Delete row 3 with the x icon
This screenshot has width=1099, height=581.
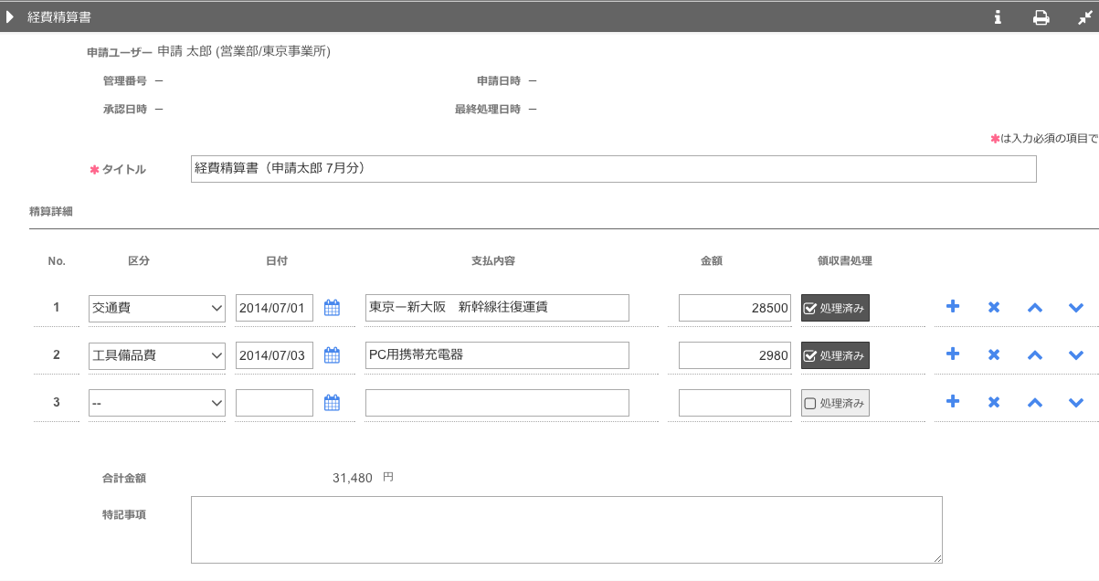pyautogui.click(x=994, y=403)
